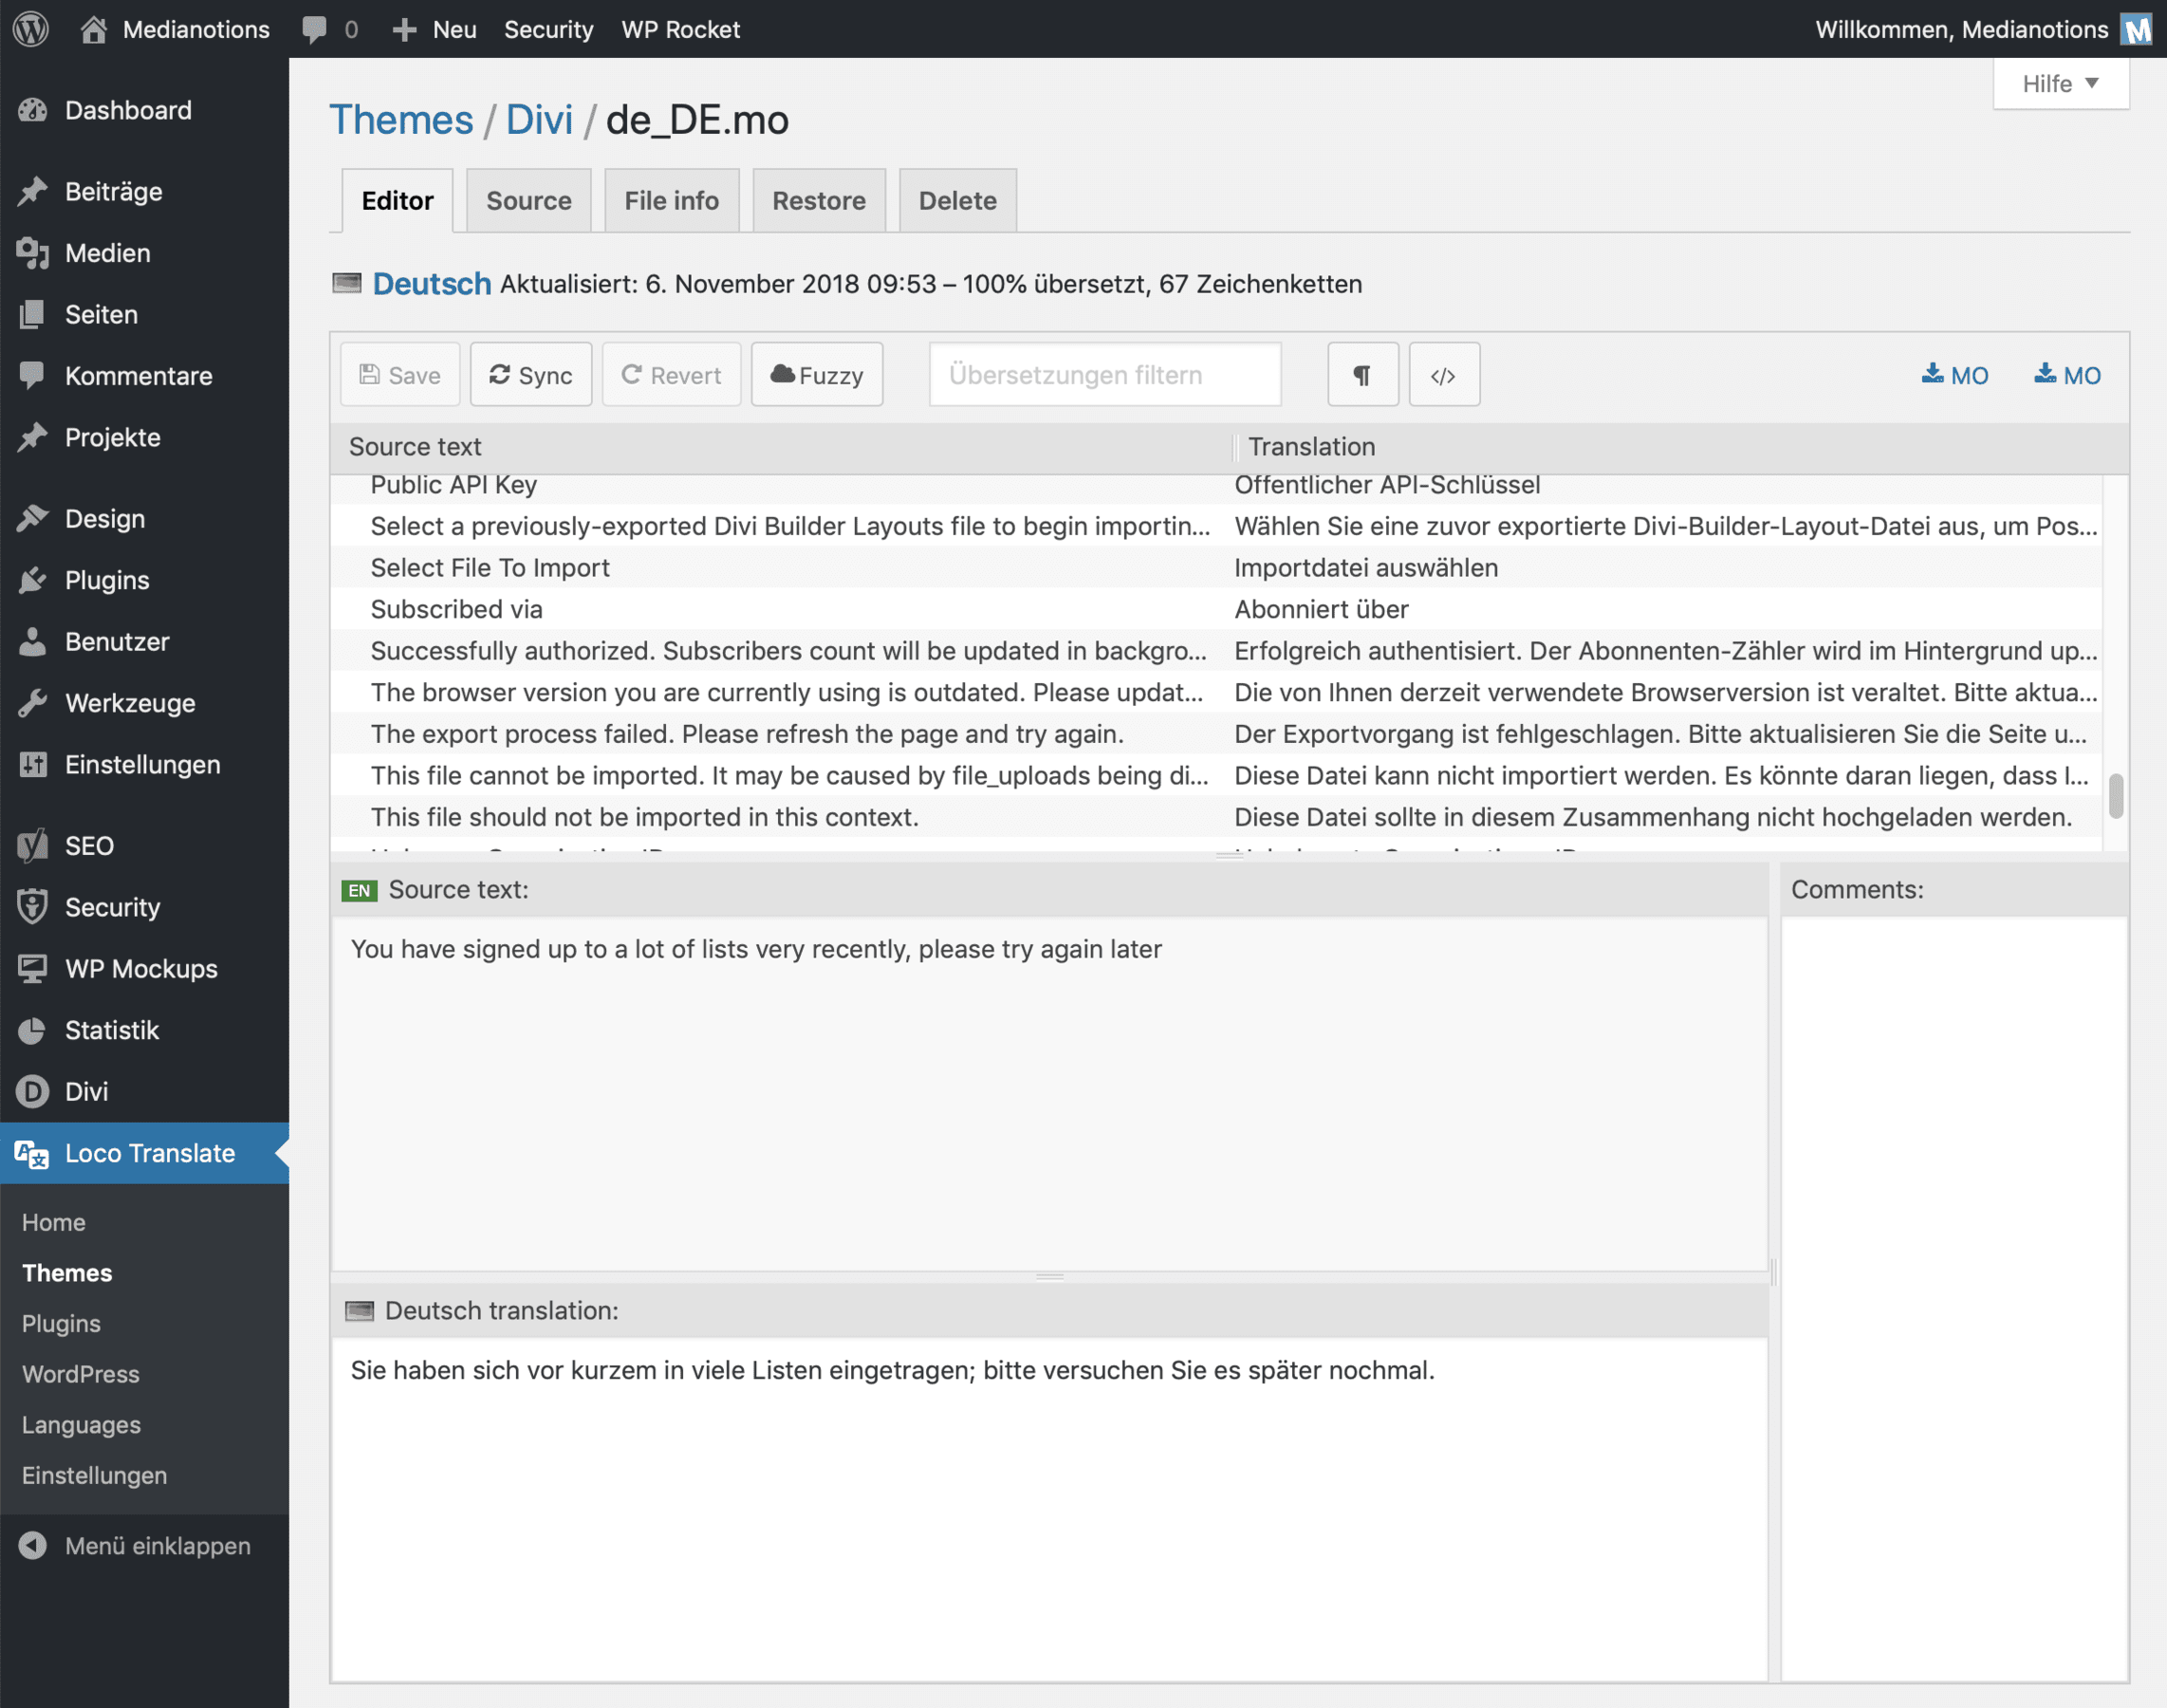Open the File info tab
This screenshot has height=1708, width=2167.
[672, 201]
